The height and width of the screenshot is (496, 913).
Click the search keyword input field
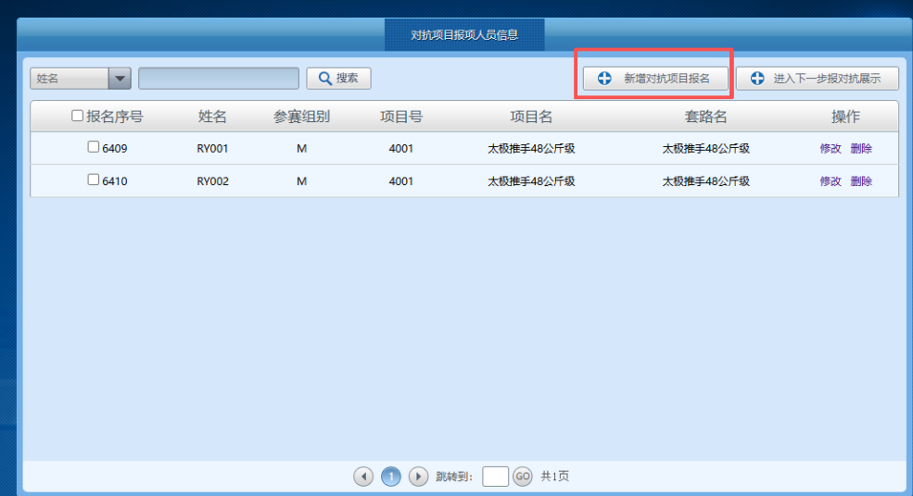pos(219,79)
